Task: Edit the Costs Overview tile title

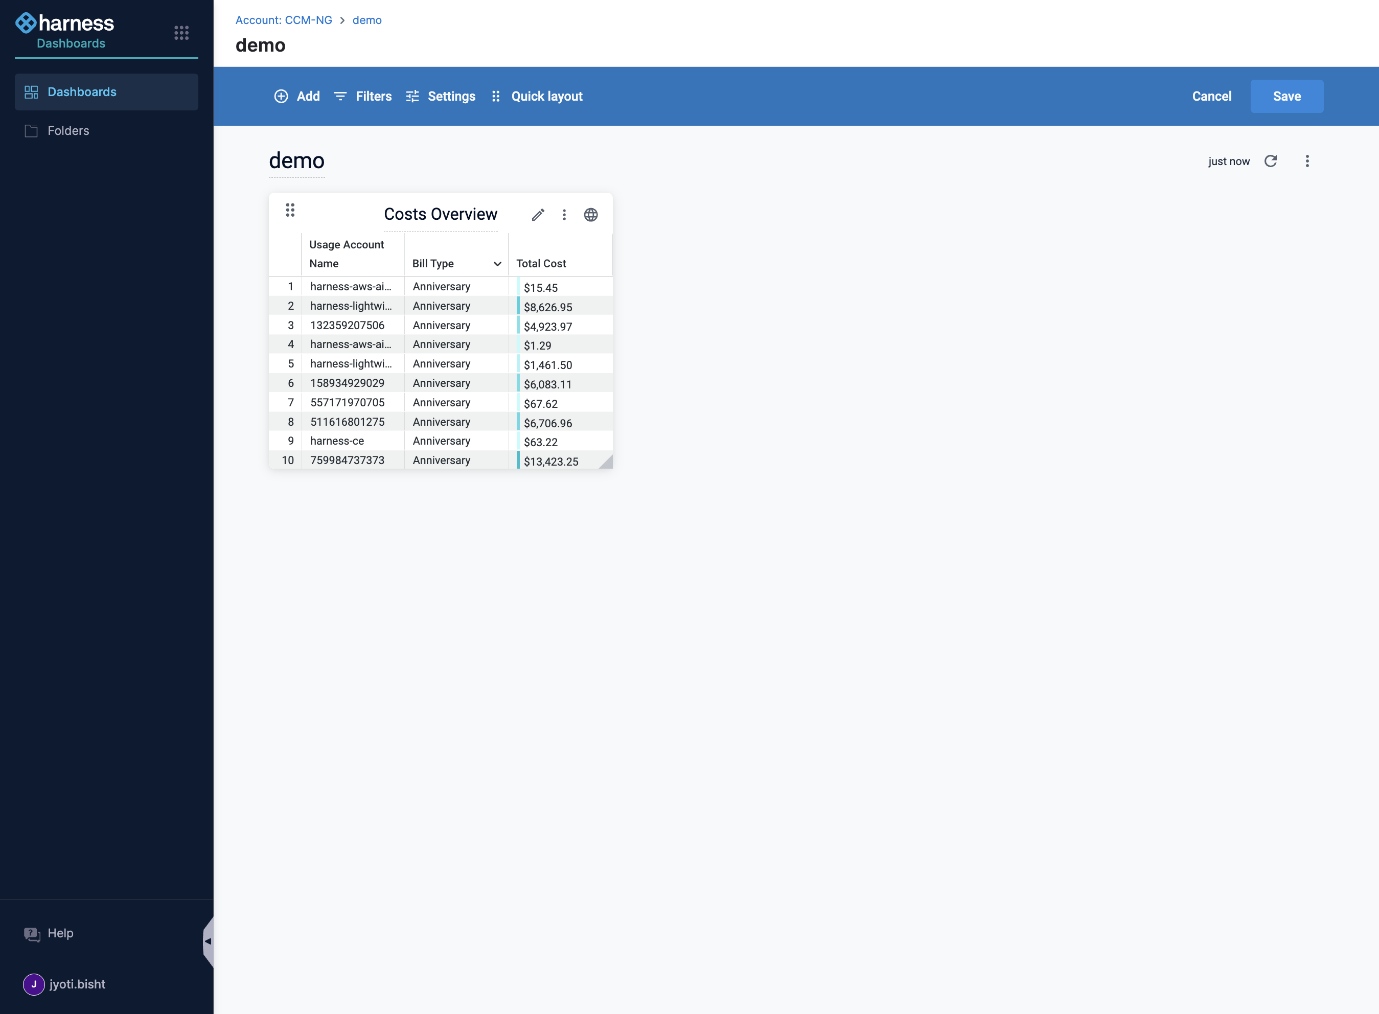Action: click(441, 214)
